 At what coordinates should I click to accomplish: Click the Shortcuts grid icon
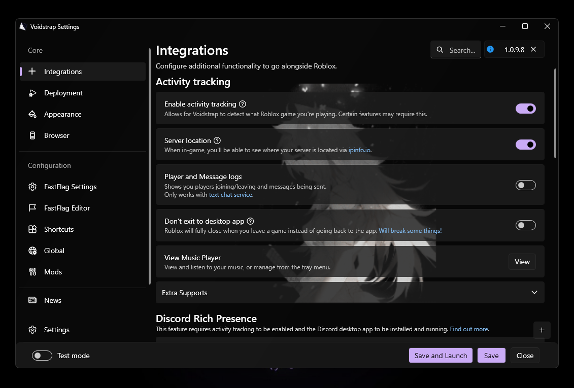32,229
